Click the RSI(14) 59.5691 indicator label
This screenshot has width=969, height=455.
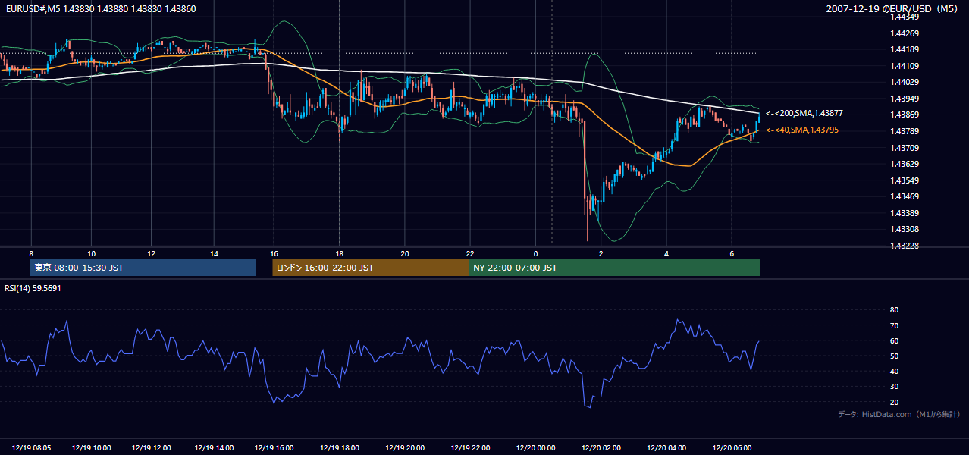[33, 288]
